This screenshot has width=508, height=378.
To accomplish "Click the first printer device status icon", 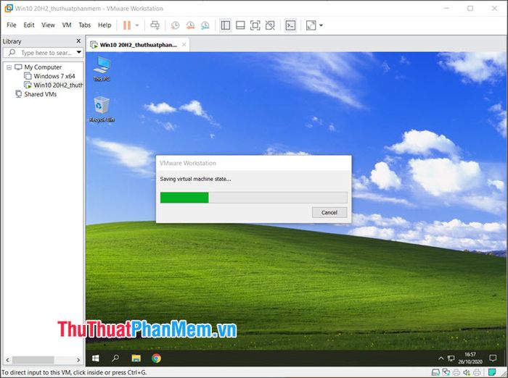I will coord(456,372).
